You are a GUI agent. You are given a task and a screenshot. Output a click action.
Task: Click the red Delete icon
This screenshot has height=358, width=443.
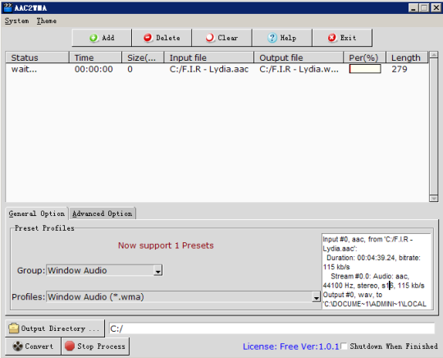pyautogui.click(x=148, y=38)
